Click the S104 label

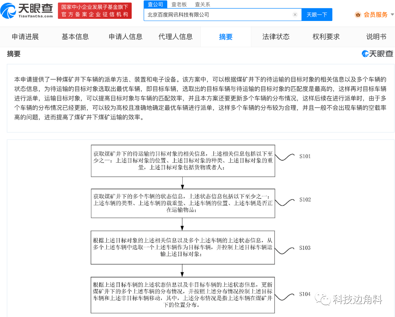(x=305, y=294)
